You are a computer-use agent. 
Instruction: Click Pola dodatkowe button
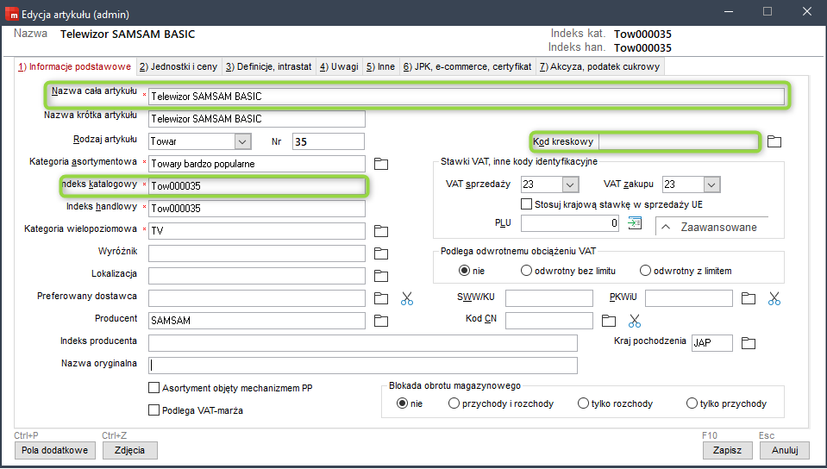(55, 451)
